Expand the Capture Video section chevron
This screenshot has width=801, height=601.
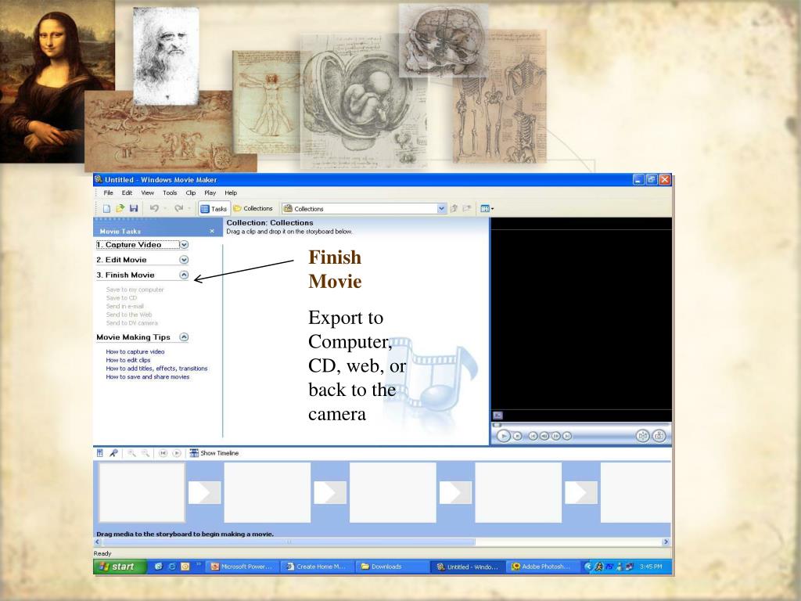coord(184,245)
